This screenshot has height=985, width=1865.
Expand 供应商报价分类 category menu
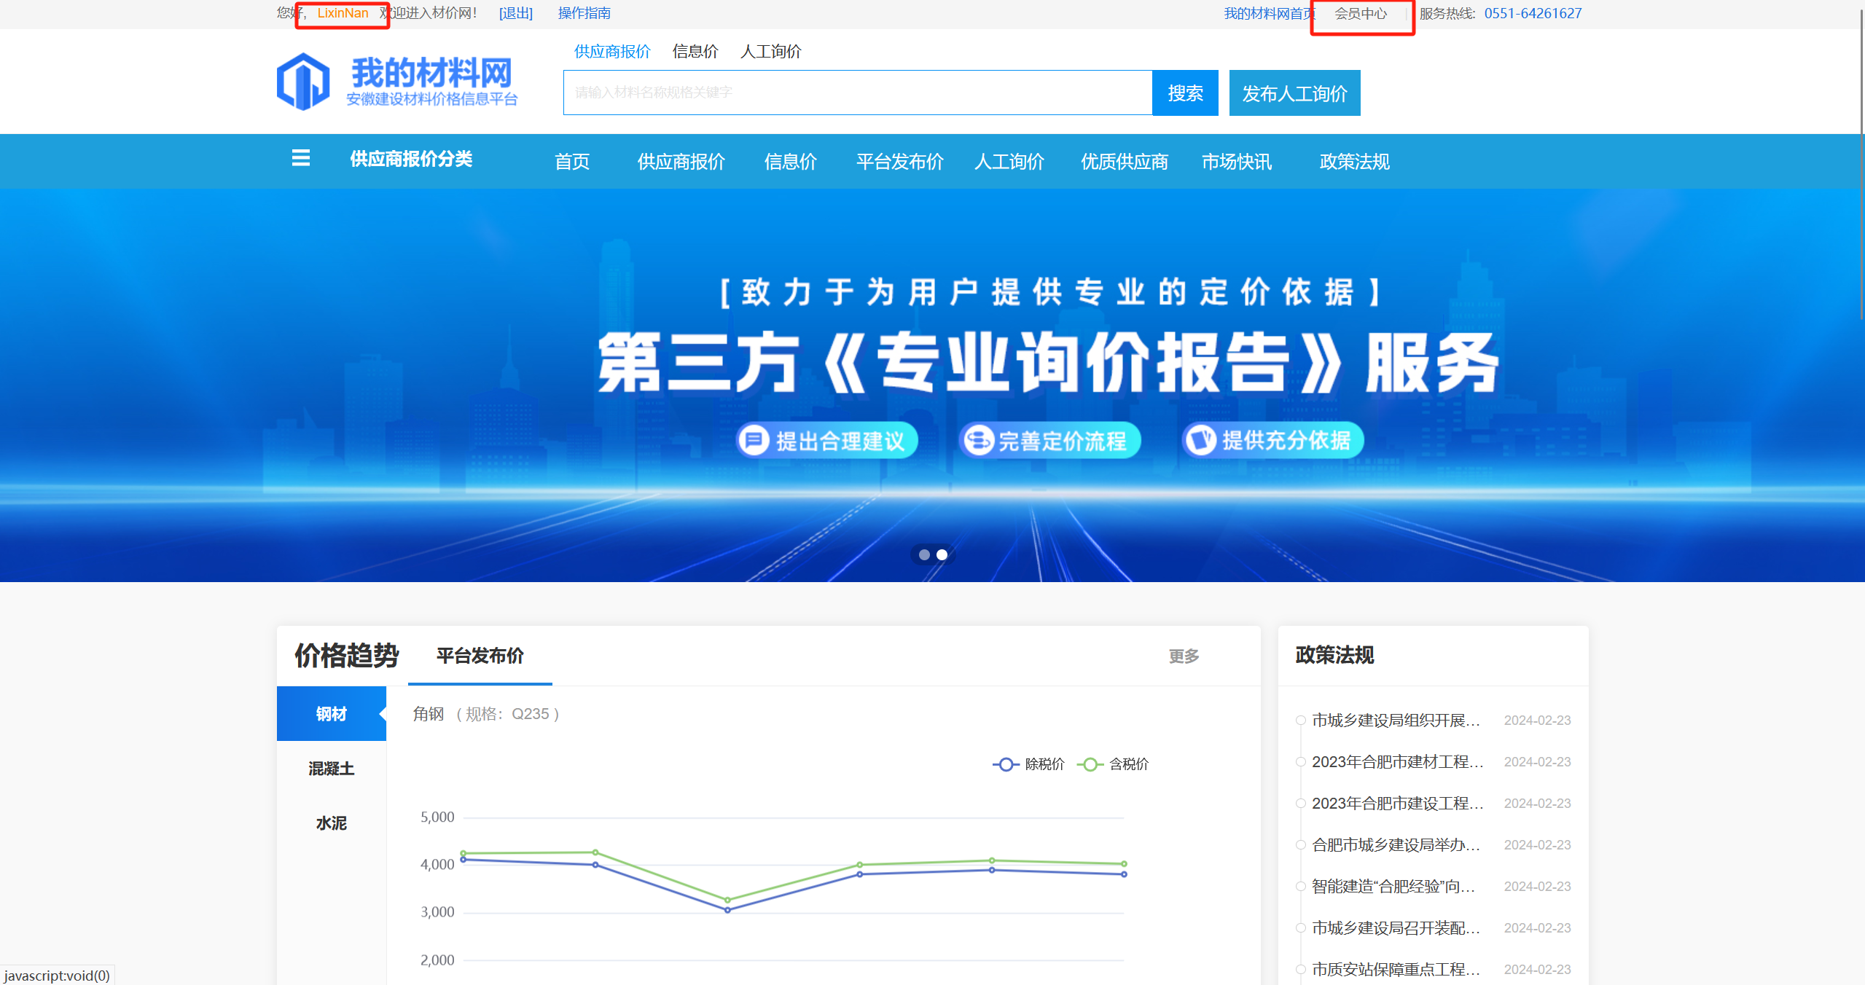pyautogui.click(x=410, y=159)
